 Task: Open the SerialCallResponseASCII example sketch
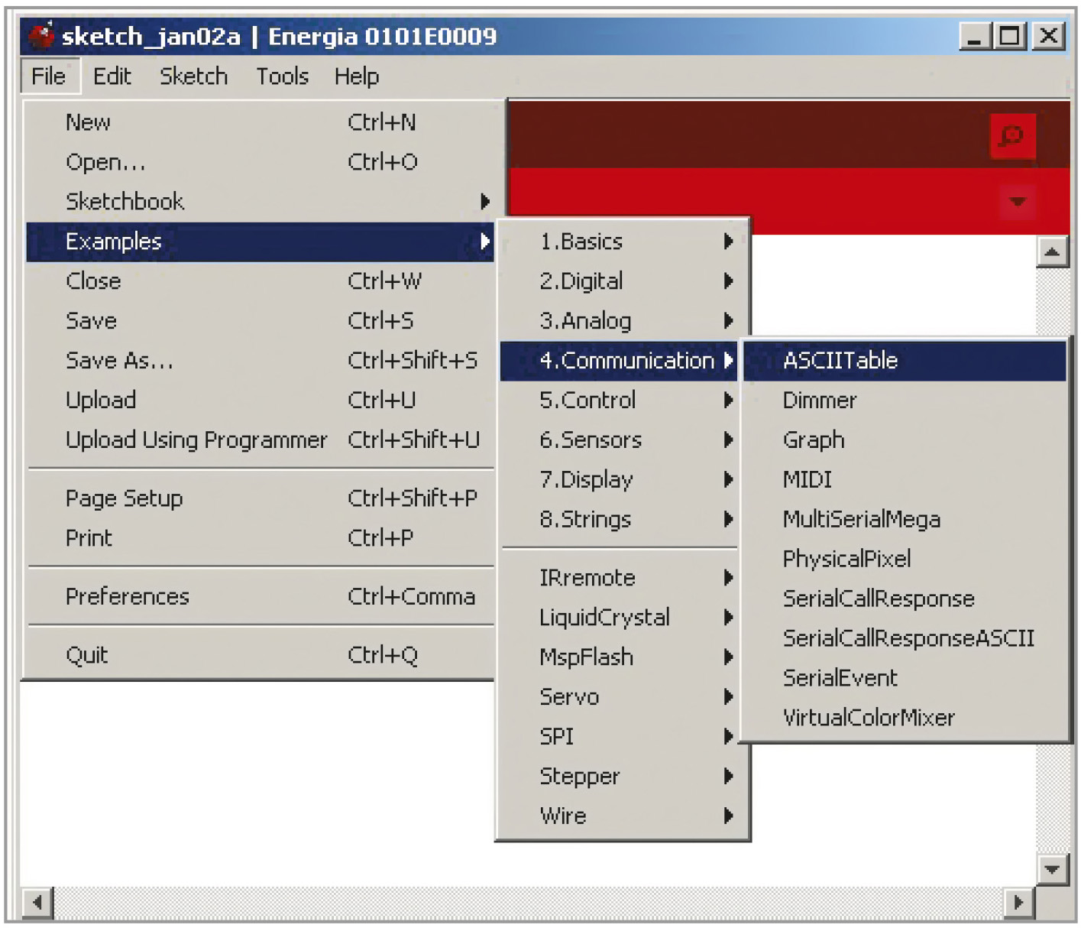click(x=905, y=639)
